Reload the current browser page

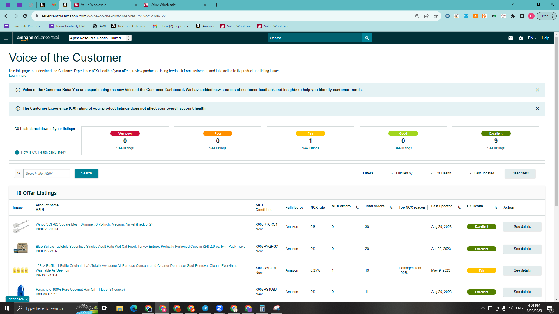25,16
